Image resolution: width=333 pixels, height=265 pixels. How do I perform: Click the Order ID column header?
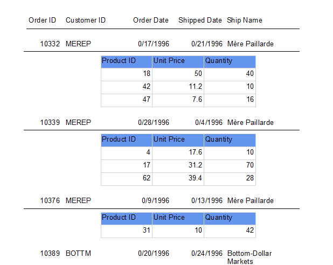(42, 20)
